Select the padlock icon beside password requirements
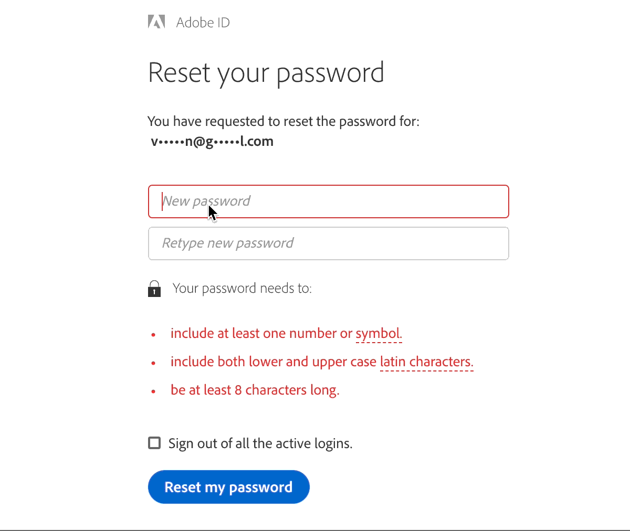 click(x=154, y=288)
